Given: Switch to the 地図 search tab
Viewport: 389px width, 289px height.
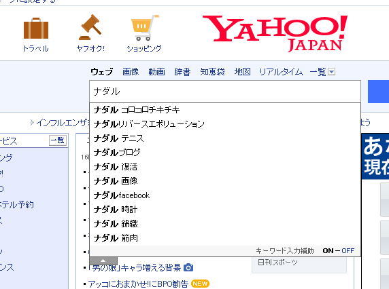Looking at the screenshot, I should tap(242, 72).
